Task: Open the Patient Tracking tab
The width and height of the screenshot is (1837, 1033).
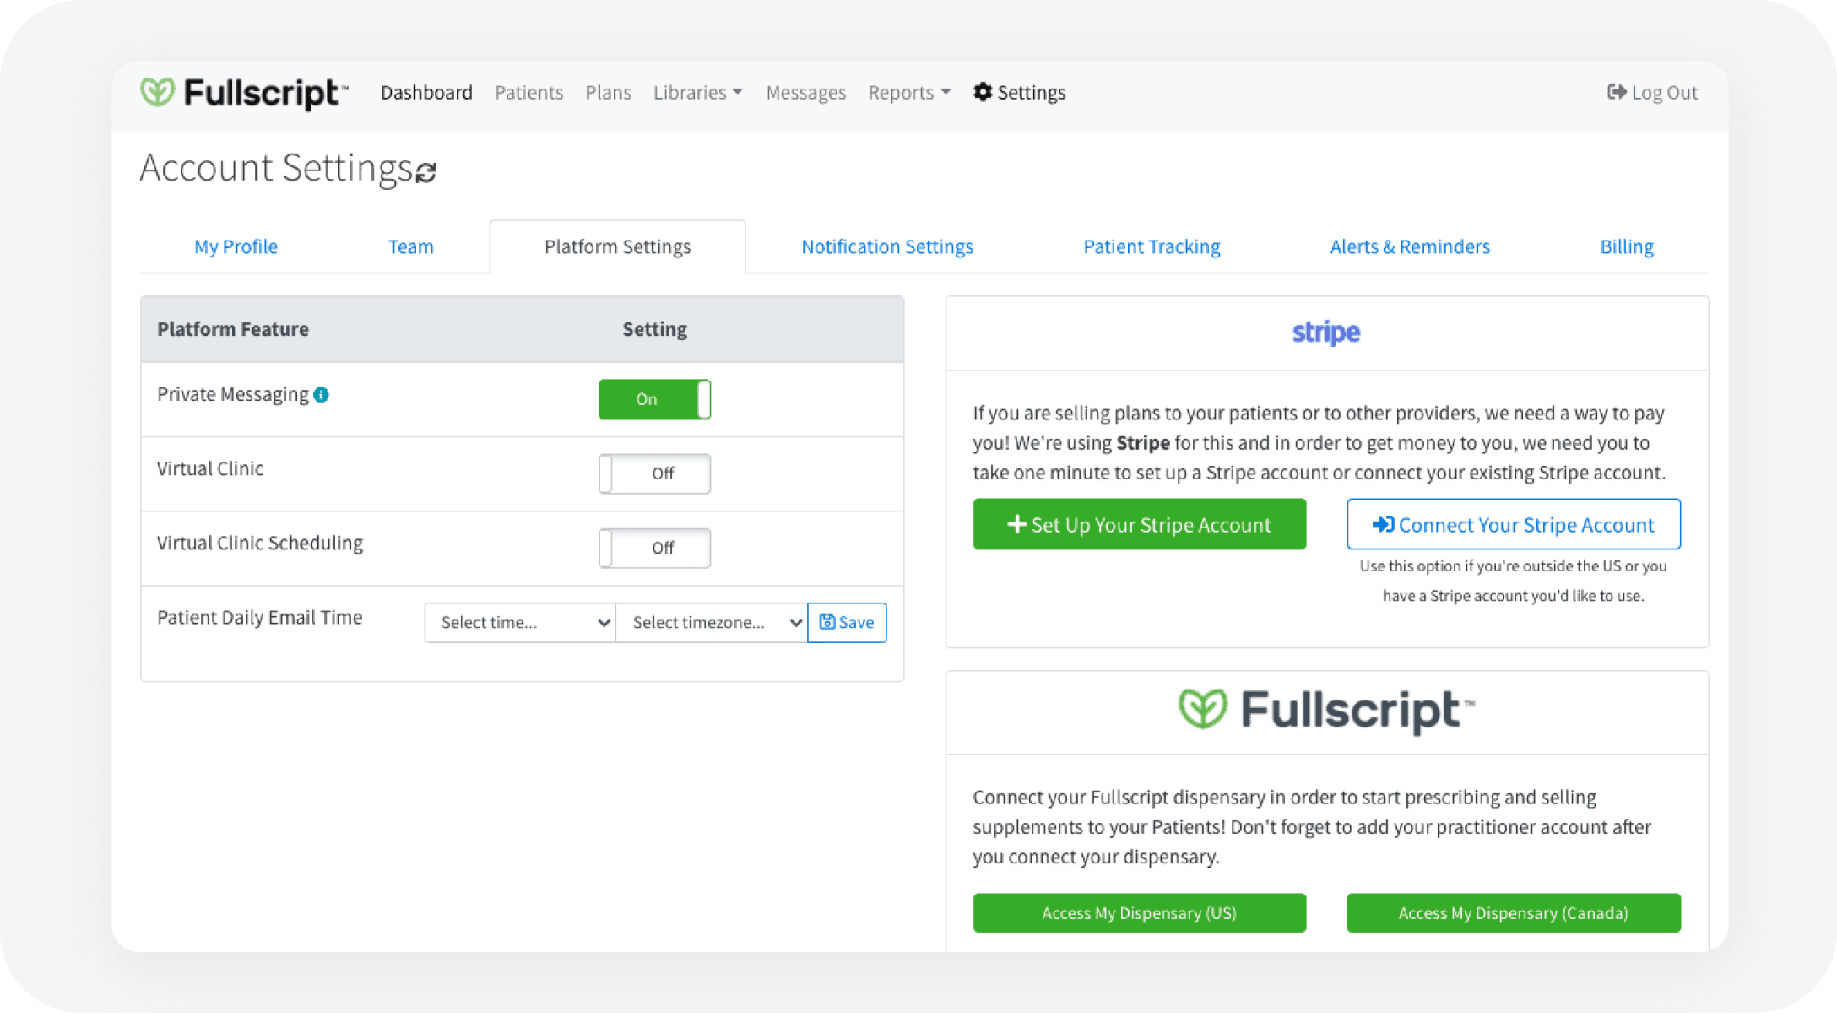Action: point(1152,246)
